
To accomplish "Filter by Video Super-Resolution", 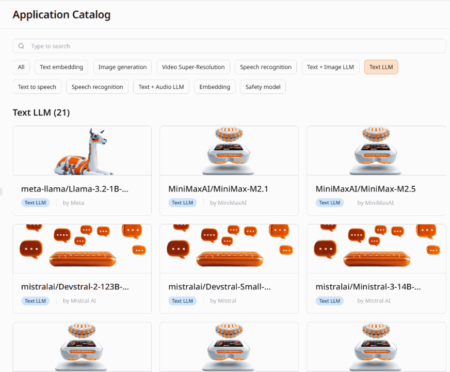I will [x=194, y=67].
